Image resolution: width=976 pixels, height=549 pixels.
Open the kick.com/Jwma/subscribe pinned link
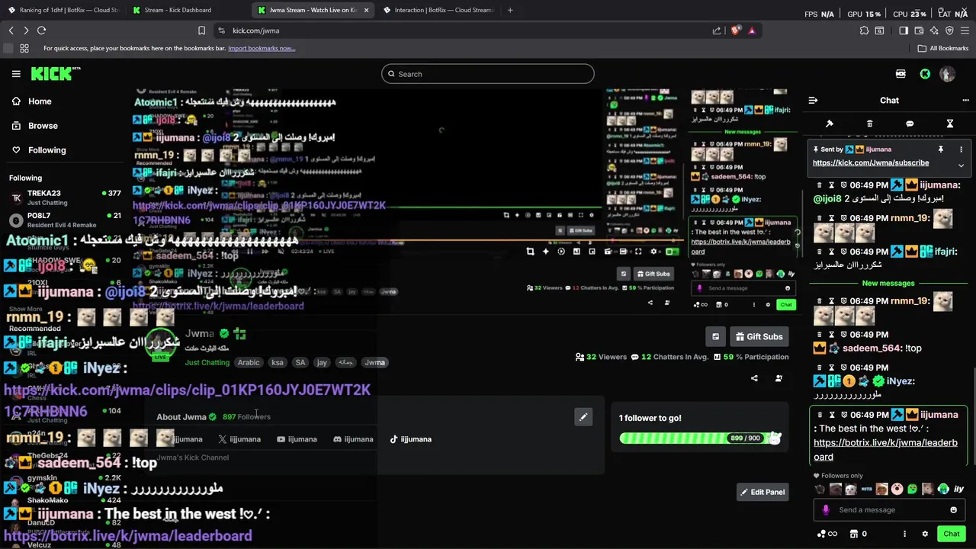(x=871, y=162)
